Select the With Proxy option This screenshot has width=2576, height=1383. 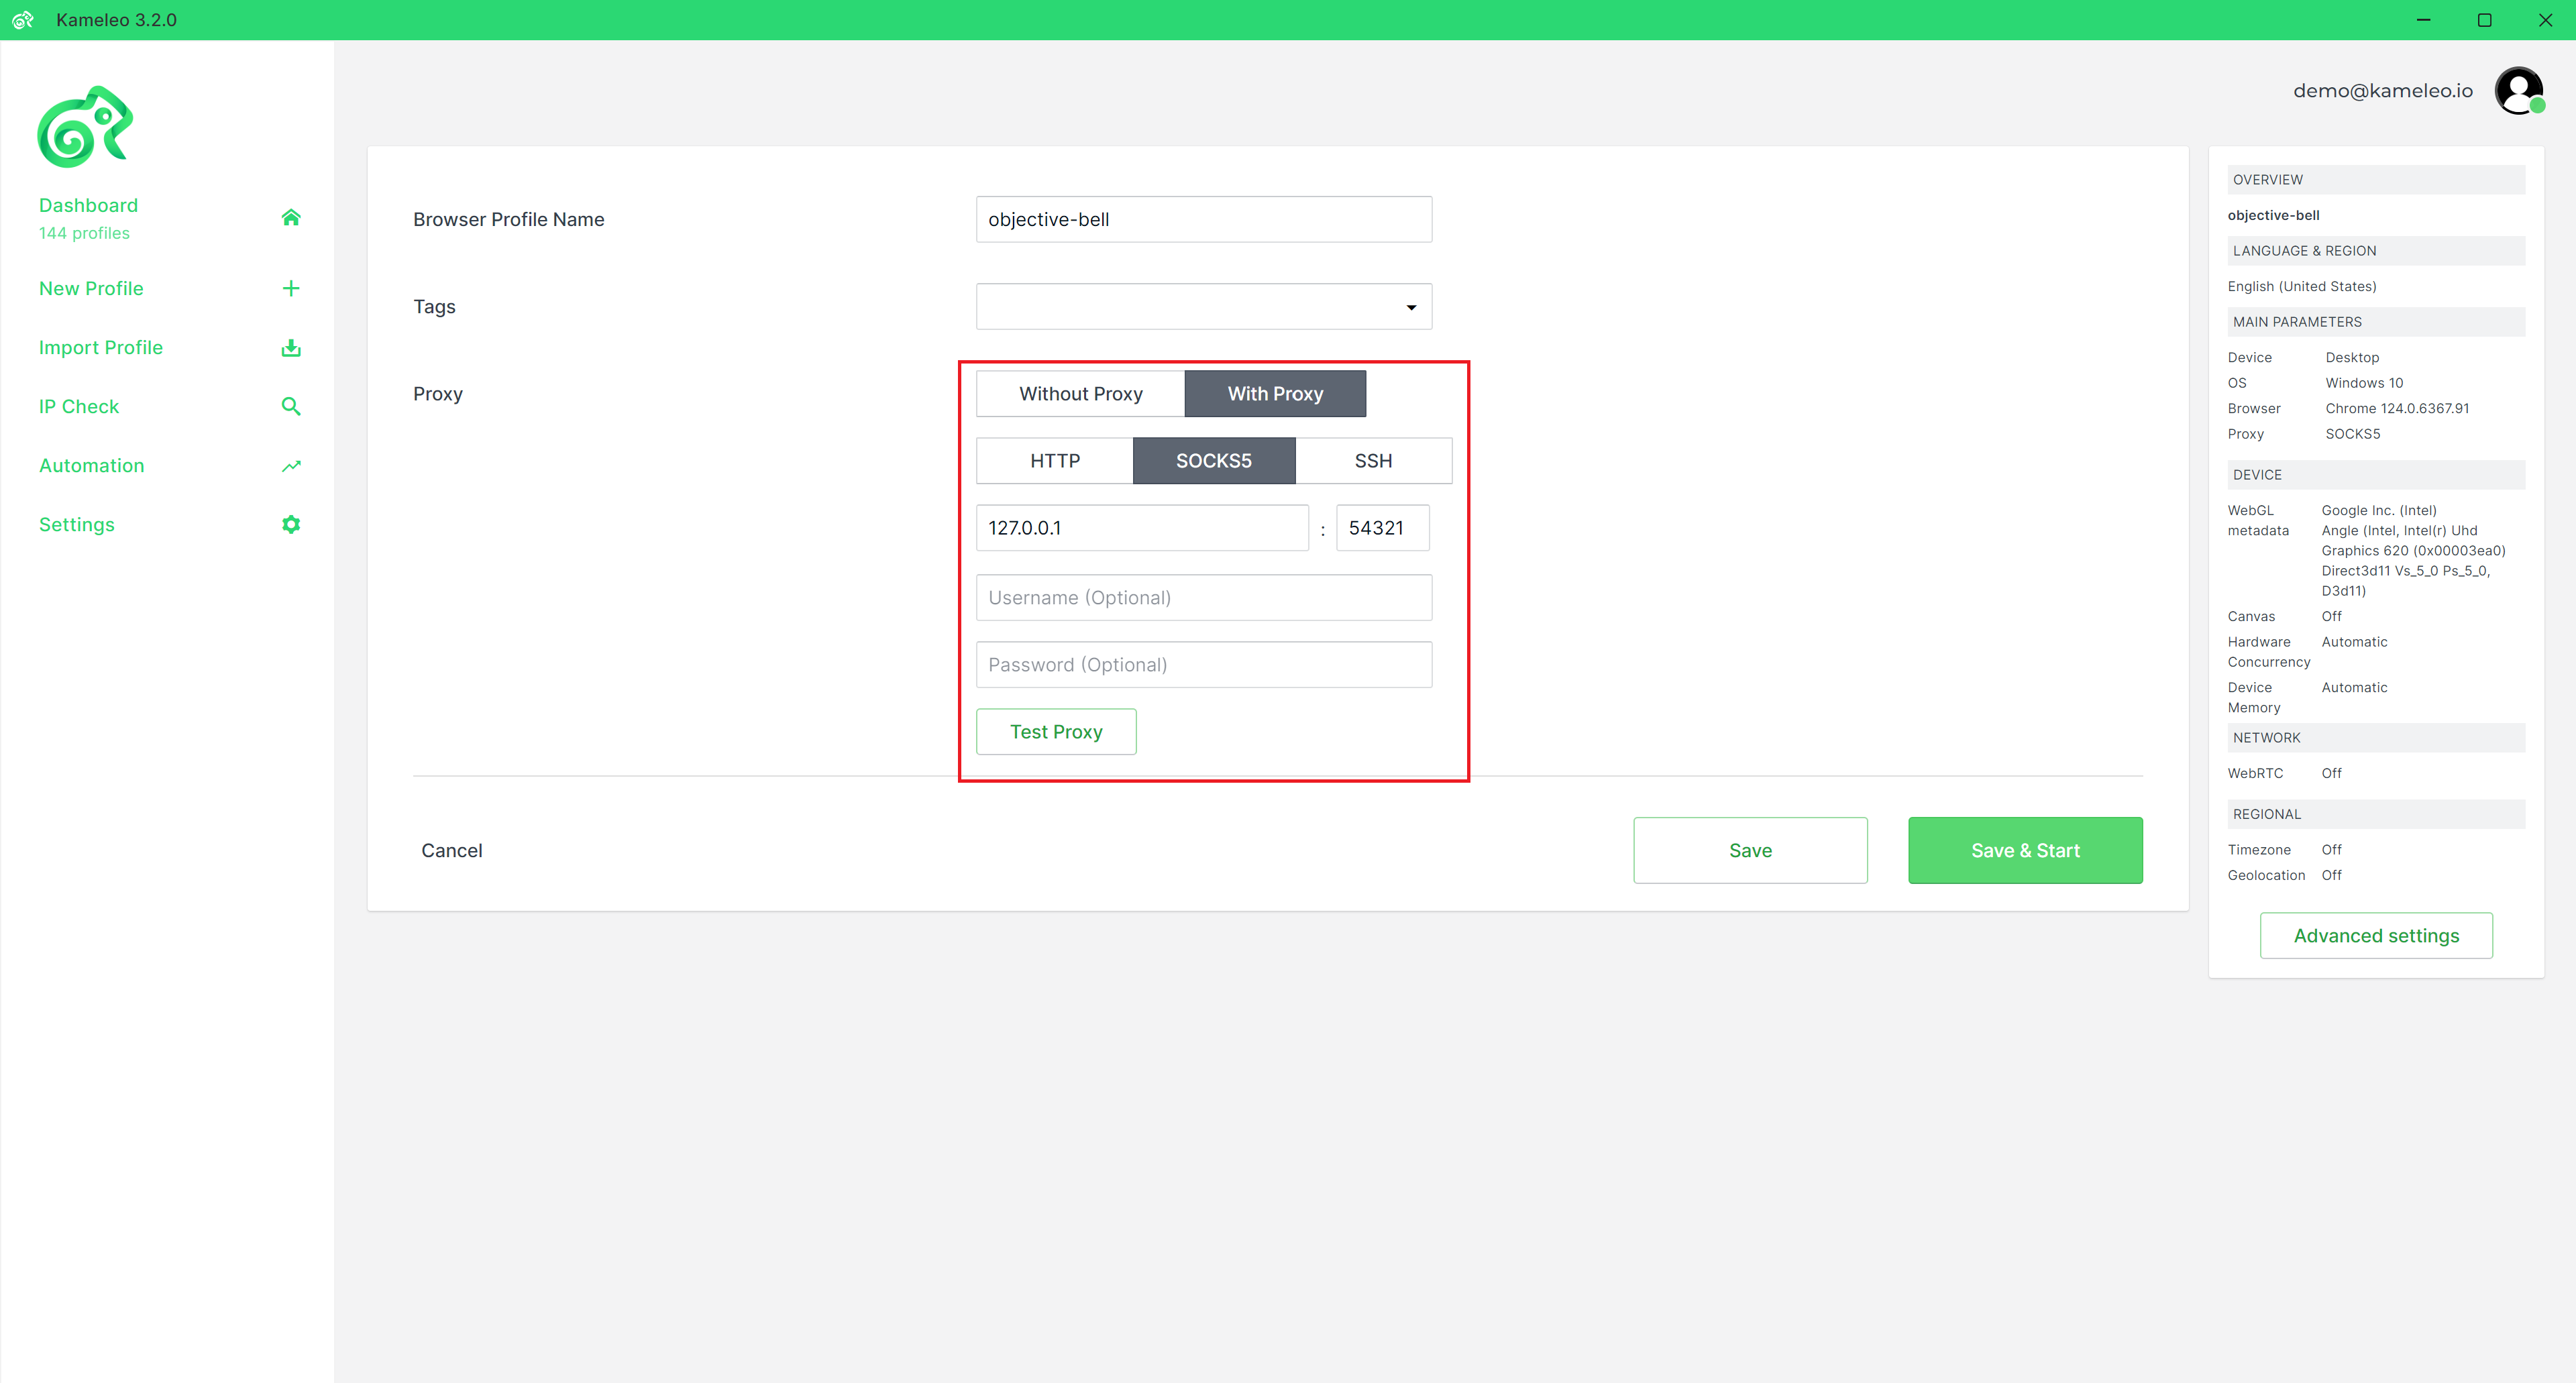tap(1275, 393)
